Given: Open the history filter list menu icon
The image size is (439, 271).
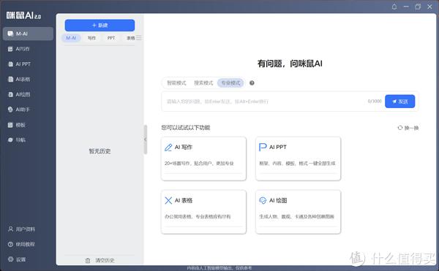Looking at the screenshot, I should (139, 38).
